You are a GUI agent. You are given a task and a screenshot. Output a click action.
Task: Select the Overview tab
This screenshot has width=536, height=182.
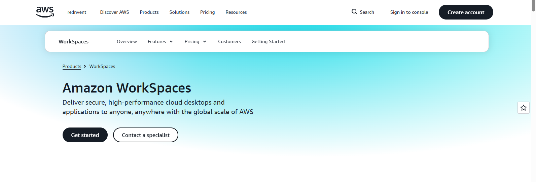tap(127, 41)
